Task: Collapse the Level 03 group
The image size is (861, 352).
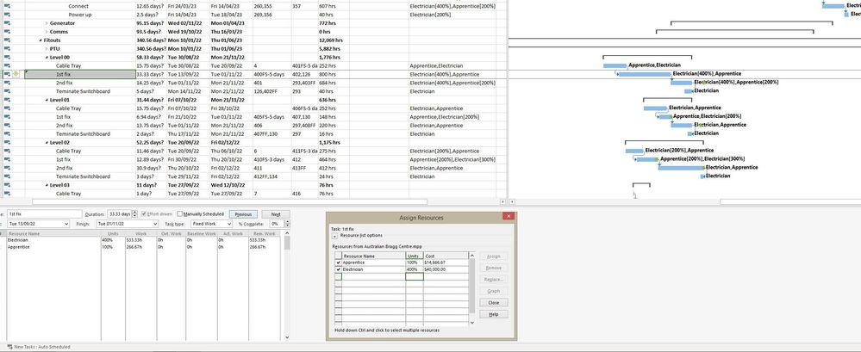Action: 47,185
